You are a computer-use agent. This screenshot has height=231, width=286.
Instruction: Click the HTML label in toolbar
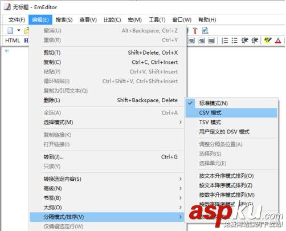[13, 40]
